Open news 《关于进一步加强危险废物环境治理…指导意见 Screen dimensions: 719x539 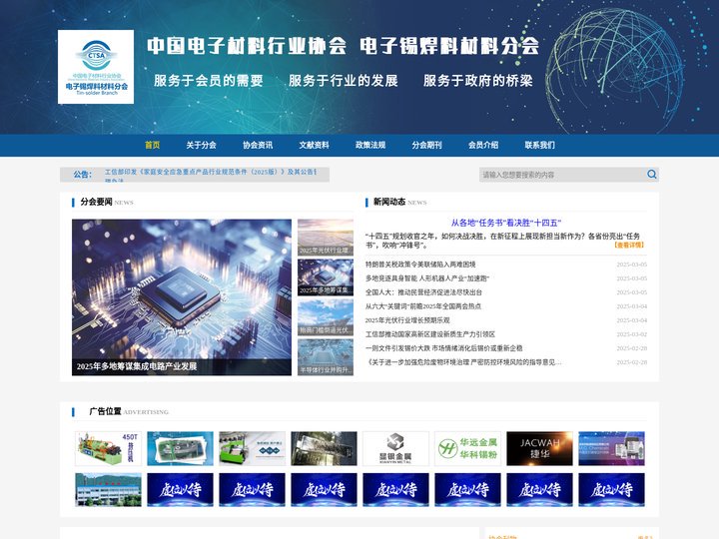(x=463, y=362)
